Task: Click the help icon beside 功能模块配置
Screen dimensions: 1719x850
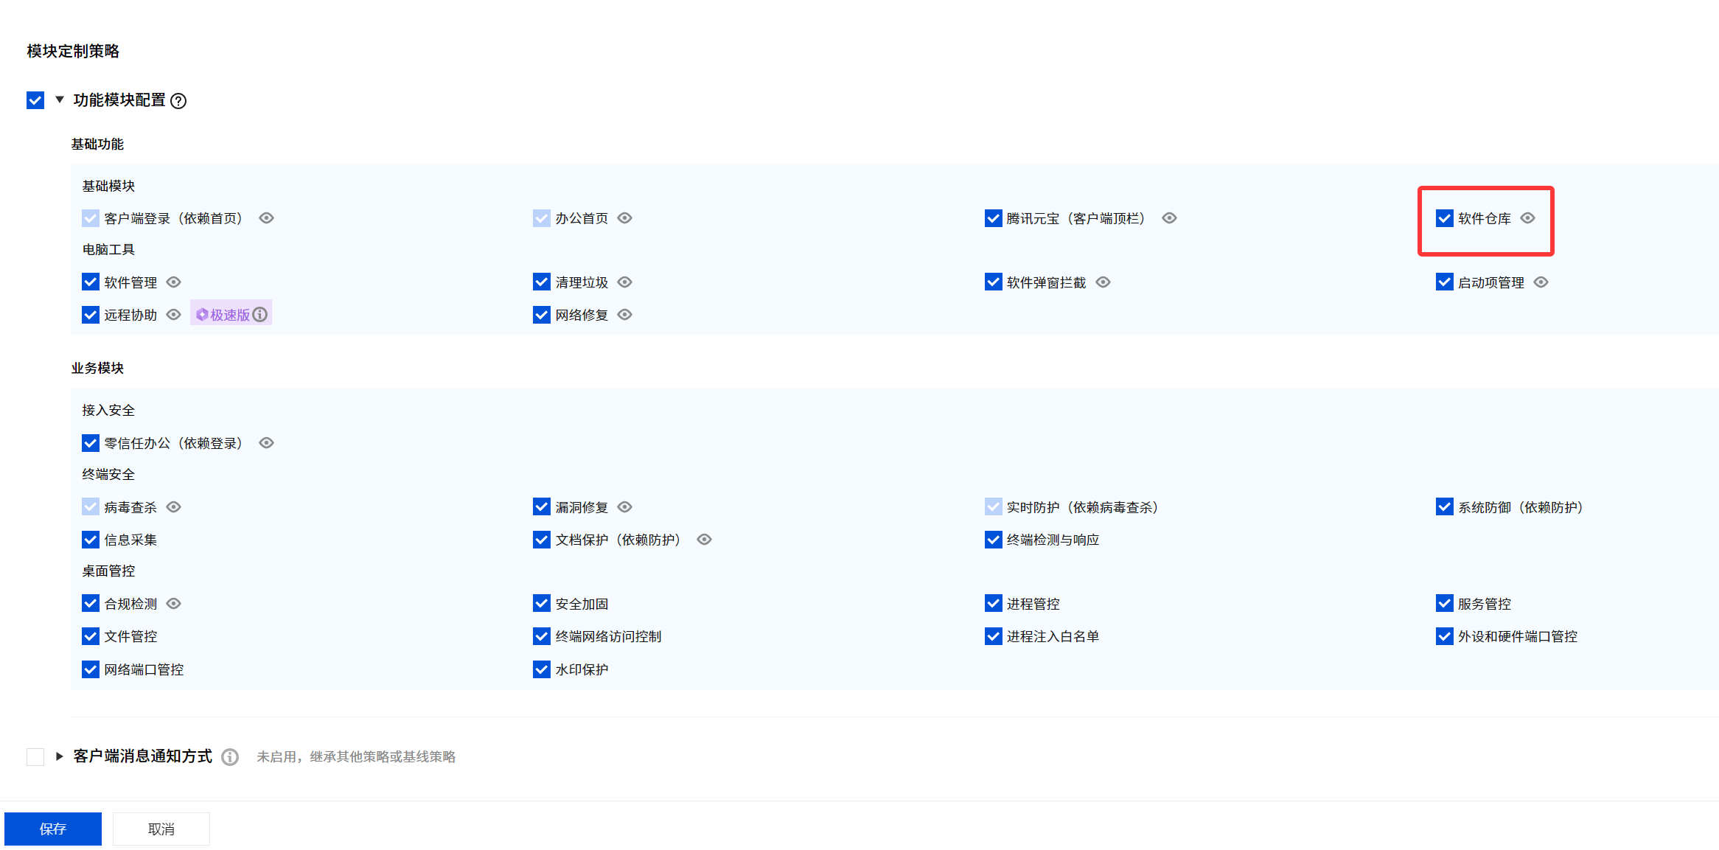Action: [178, 101]
